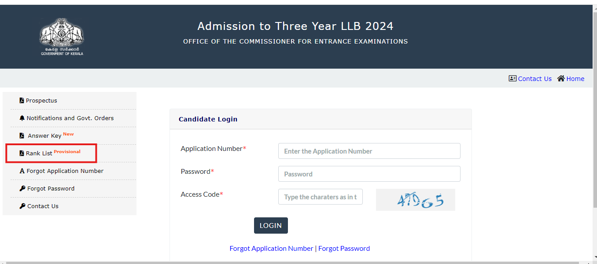
Task: Focus the Application Number input field
Action: point(369,151)
